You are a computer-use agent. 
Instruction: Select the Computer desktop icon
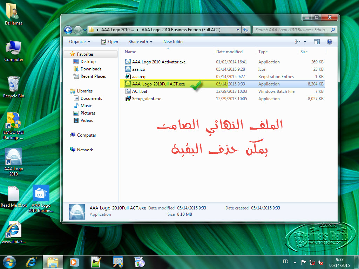[x=14, y=51]
